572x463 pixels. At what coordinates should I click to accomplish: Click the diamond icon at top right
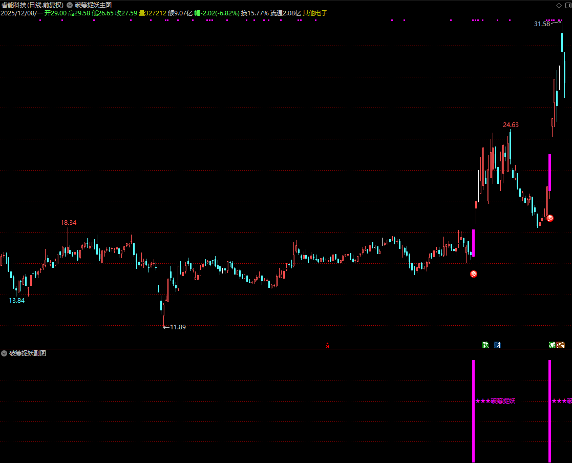pos(558,5)
